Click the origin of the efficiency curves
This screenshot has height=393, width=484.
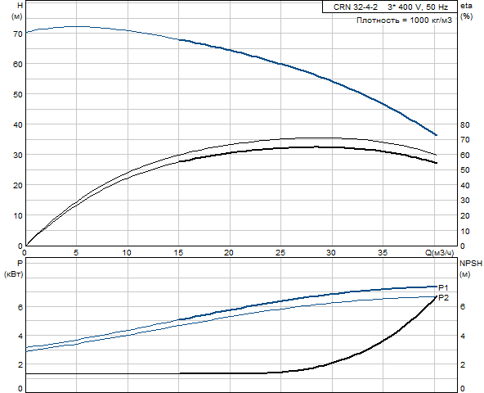(25, 246)
